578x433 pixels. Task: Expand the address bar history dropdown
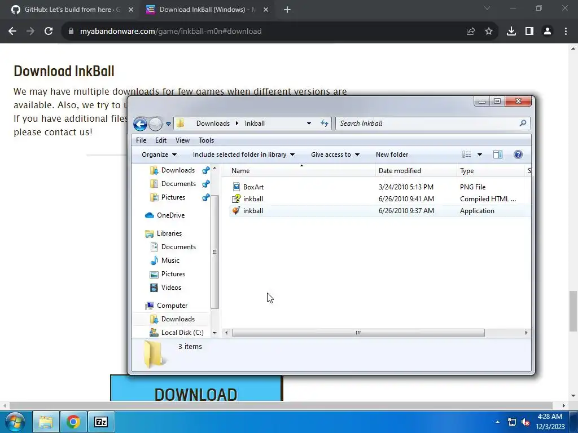pos(309,123)
